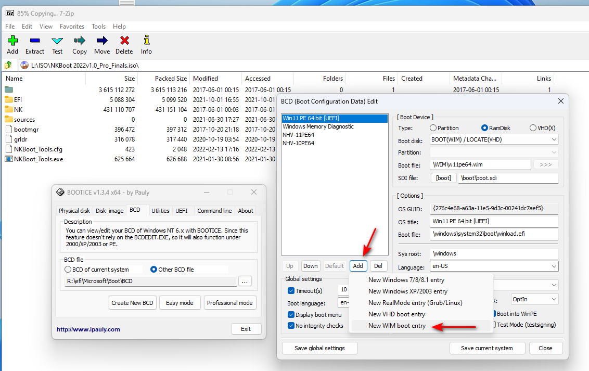This screenshot has width=589, height=371.
Task: Toggle the Timeout(s) checkbox
Action: click(x=291, y=291)
